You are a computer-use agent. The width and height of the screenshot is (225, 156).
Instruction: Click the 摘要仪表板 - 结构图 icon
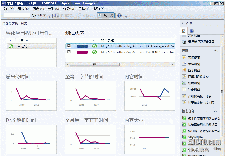(x=184, y=102)
